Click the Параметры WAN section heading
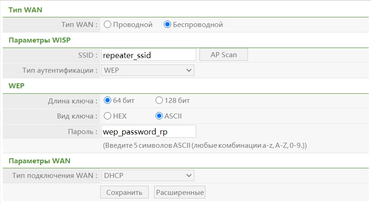371x204 pixels. (x=39, y=161)
